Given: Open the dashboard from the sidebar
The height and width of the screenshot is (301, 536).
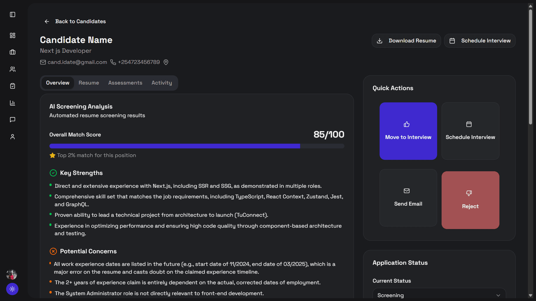Looking at the screenshot, I should coord(12,35).
